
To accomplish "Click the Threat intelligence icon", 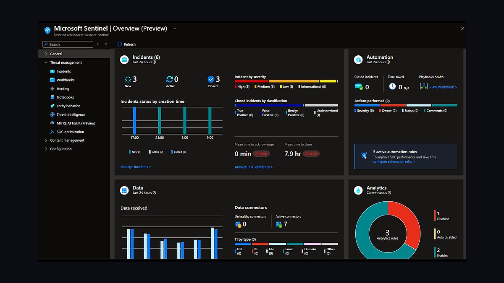I will (52, 114).
